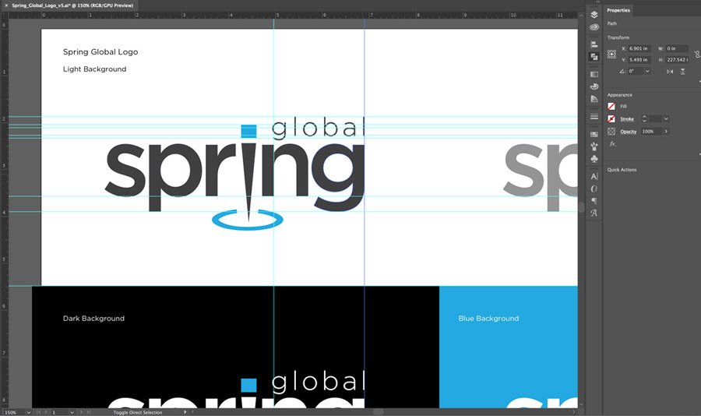
Task: Click the 'Appearance' section heading
Action: pyautogui.click(x=620, y=95)
